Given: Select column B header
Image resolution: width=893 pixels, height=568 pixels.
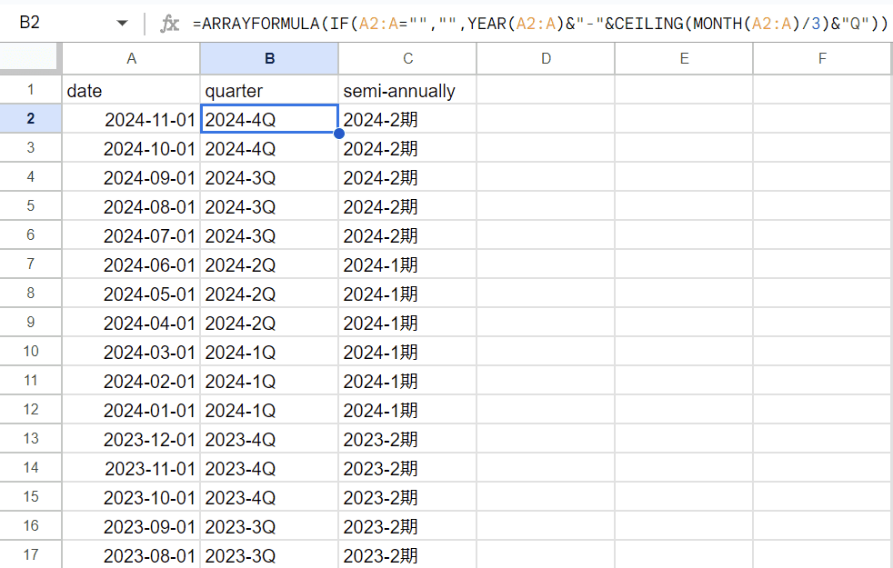Looking at the screenshot, I should coord(269,58).
